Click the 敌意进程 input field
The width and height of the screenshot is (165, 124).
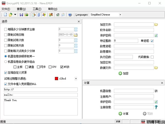pos(134,46)
